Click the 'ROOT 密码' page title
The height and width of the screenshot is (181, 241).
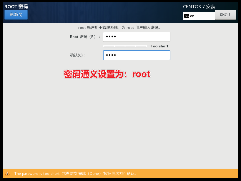pos(16,6)
